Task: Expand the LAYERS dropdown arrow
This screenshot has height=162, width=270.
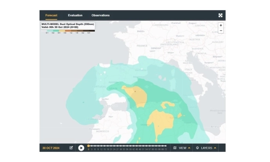Action: 215,148
